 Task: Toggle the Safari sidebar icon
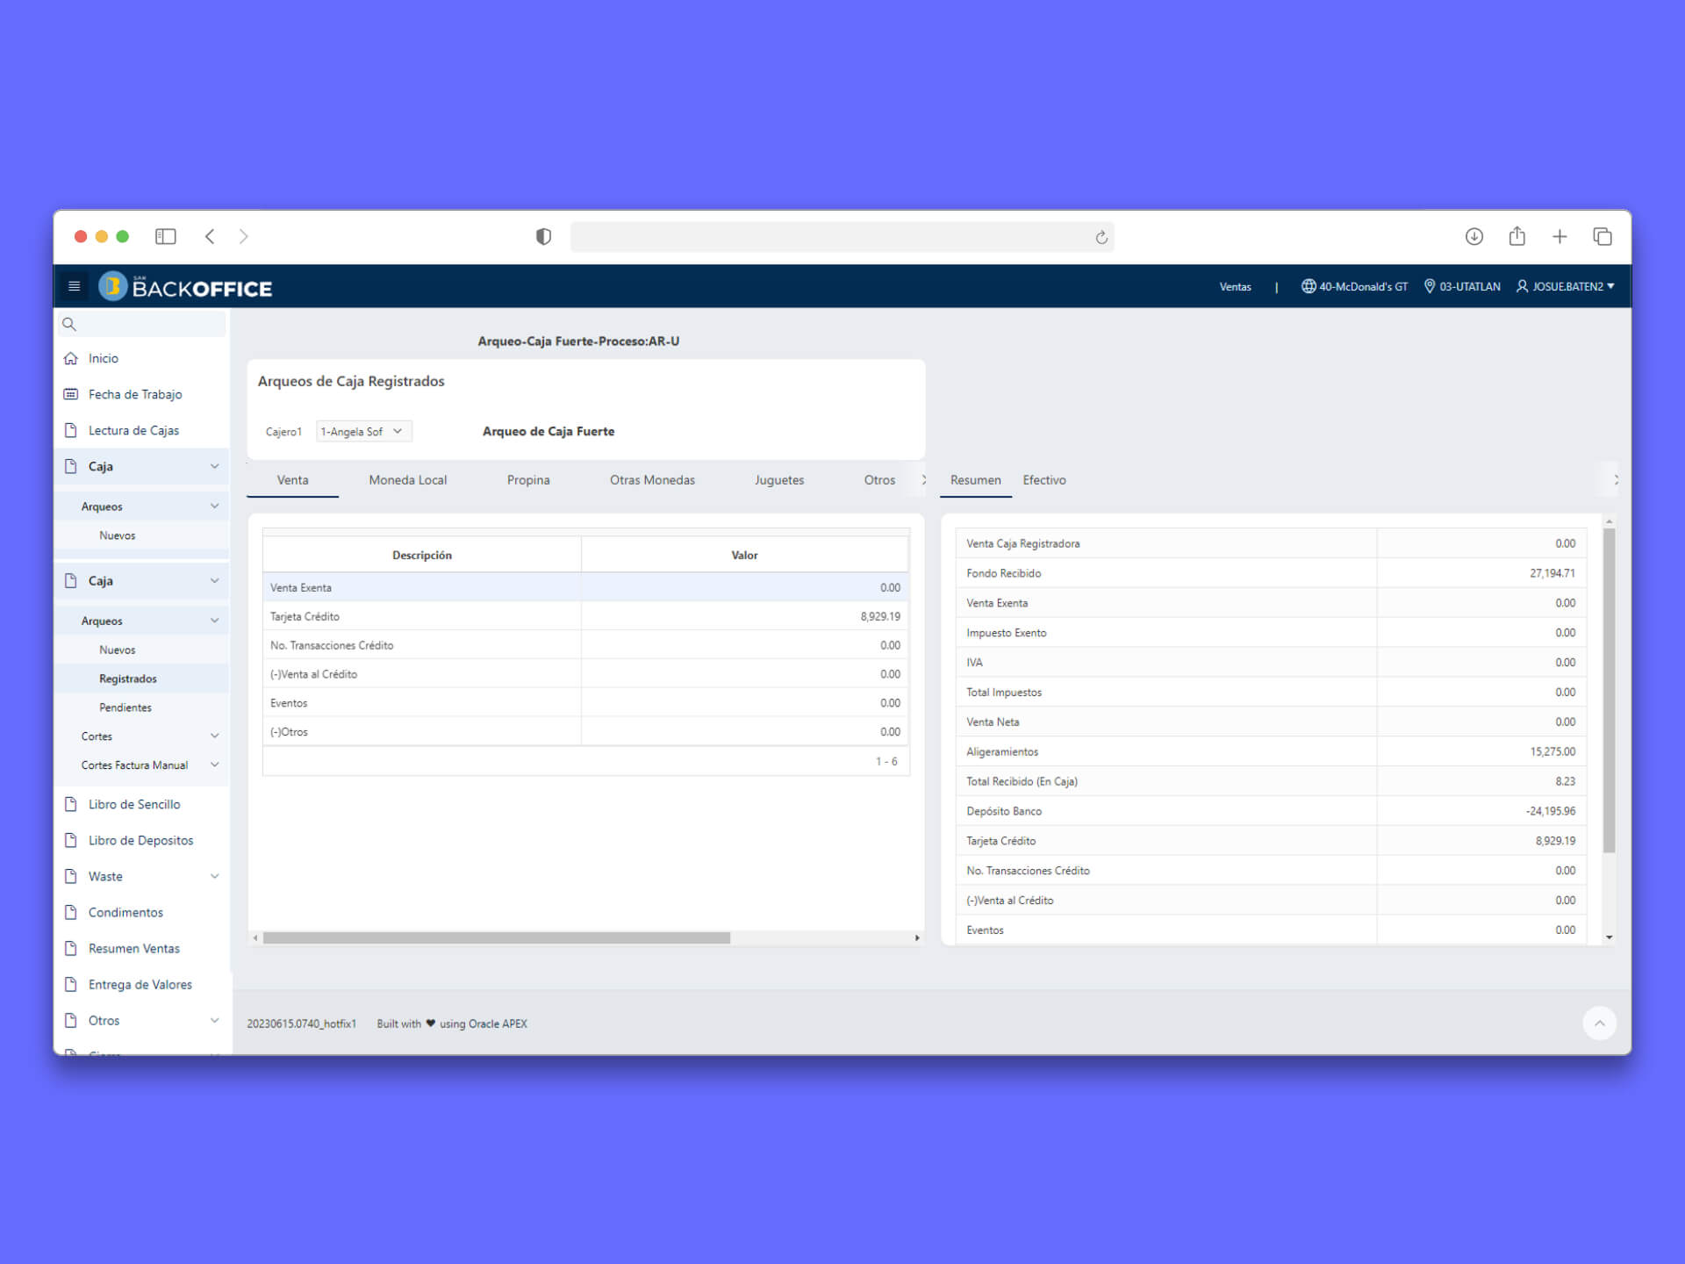(x=165, y=236)
